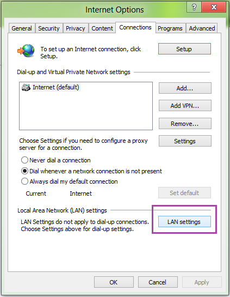The height and width of the screenshot is (297, 230).
Task: Select Internet (default) in the connections list
Action: pos(56,87)
